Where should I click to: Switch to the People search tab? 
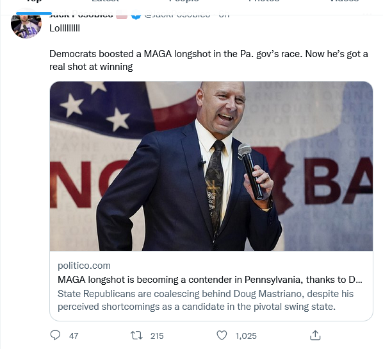(184, 1)
